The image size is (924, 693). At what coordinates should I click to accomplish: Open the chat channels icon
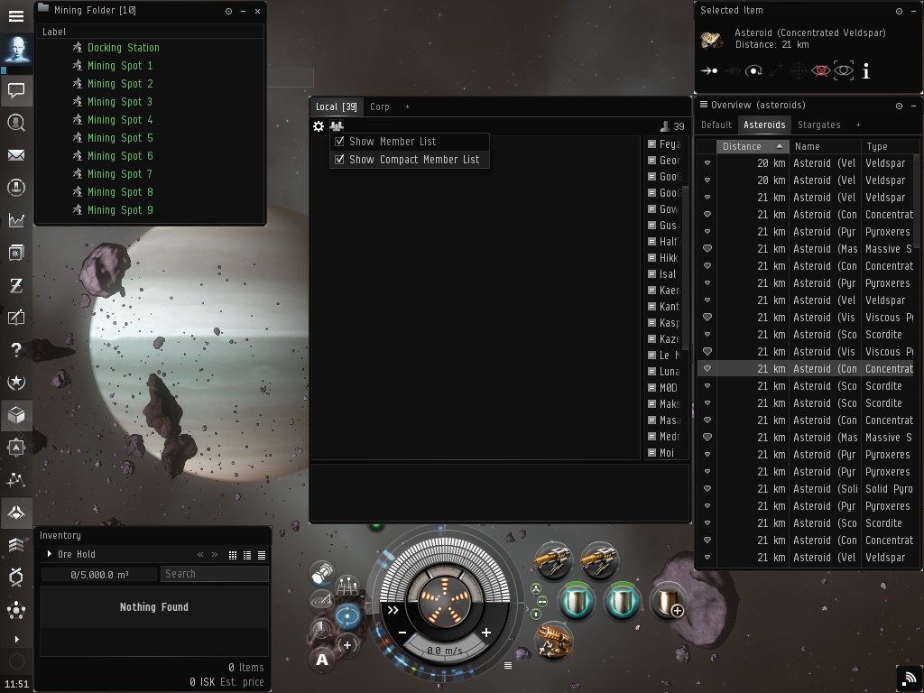pos(16,90)
